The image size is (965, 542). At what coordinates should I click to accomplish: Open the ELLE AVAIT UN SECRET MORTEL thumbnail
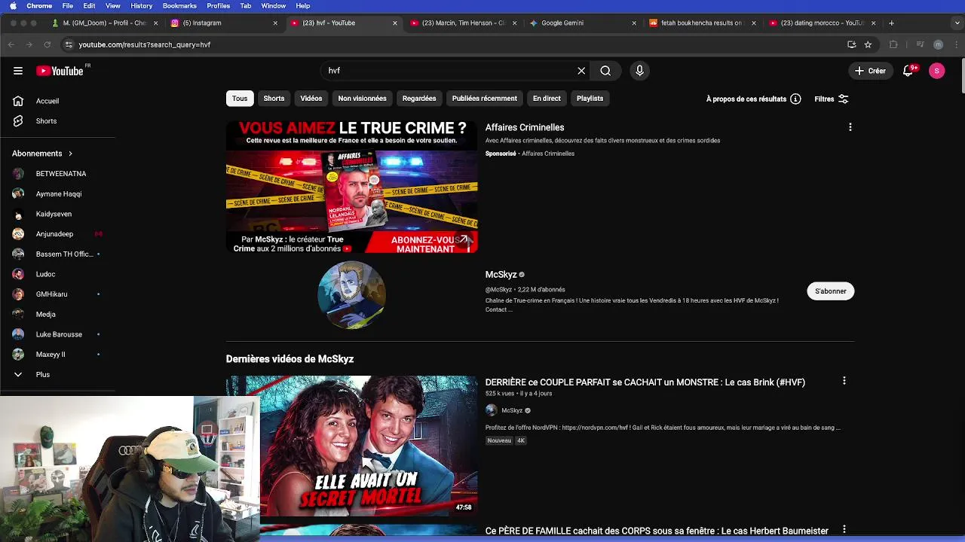tap(369, 446)
